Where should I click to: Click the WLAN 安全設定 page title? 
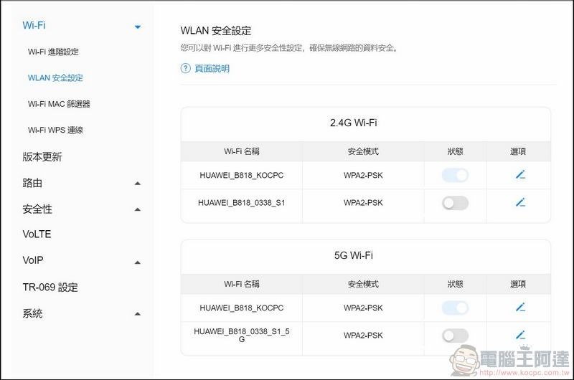click(216, 31)
